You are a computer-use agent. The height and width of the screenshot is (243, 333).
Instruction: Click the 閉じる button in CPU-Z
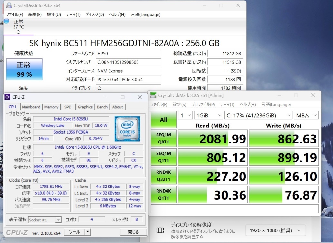133,232
